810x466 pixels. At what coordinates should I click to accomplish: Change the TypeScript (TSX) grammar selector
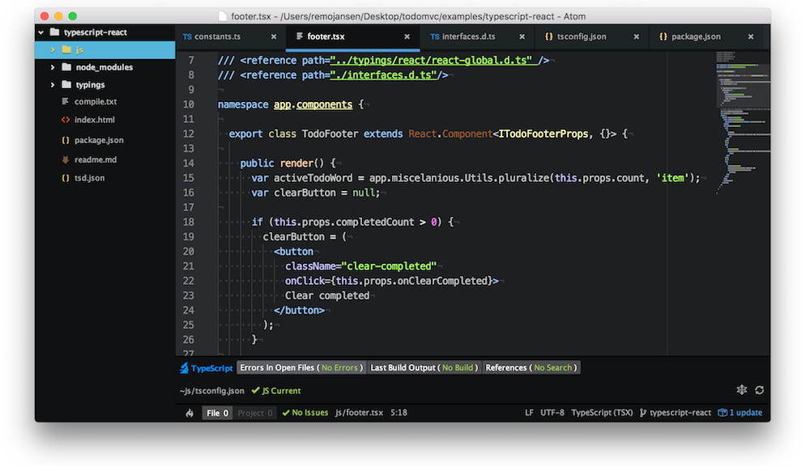602,413
